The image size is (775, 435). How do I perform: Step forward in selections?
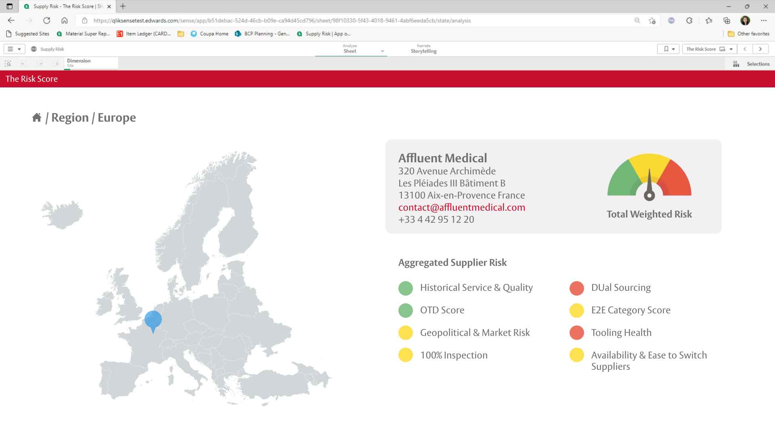40,64
